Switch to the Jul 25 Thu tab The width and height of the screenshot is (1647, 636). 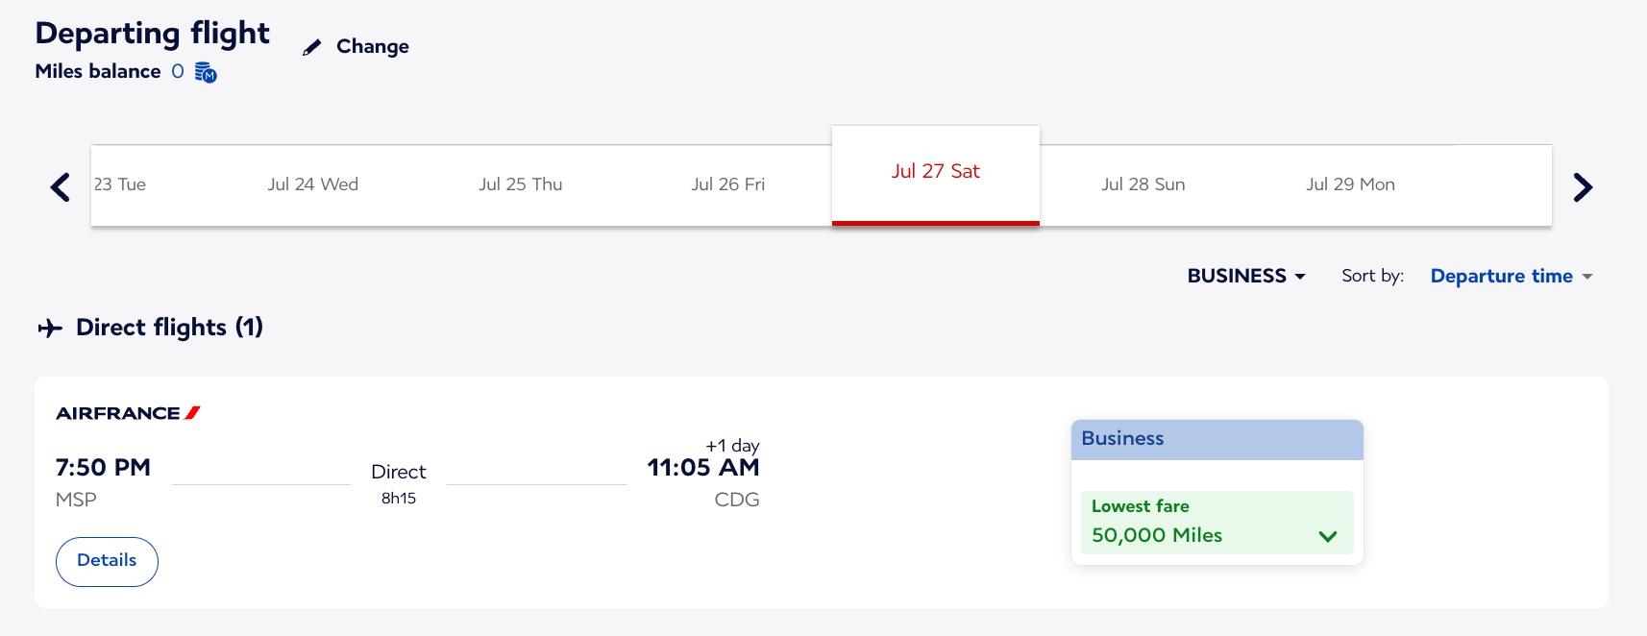point(521,184)
